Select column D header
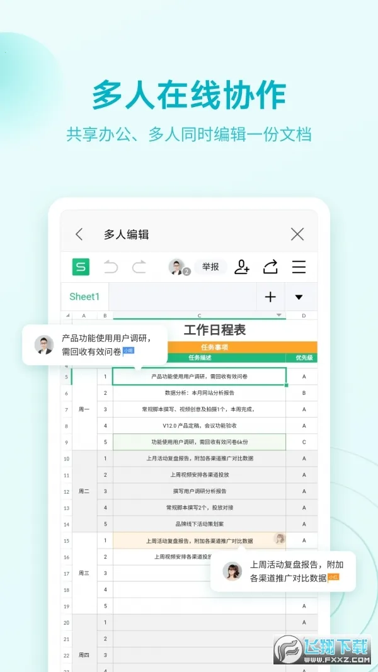The height and width of the screenshot is (672, 378). coord(304,315)
